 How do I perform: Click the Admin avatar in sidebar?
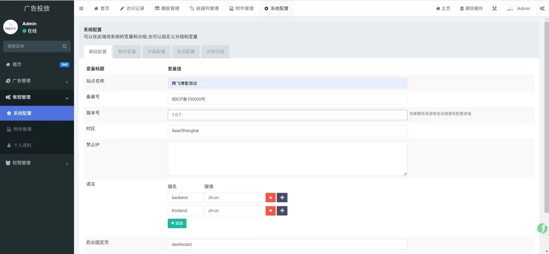click(x=11, y=27)
